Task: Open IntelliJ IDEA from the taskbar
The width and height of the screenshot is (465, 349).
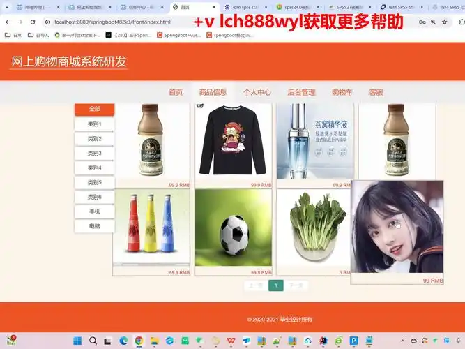Action: click(x=323, y=341)
